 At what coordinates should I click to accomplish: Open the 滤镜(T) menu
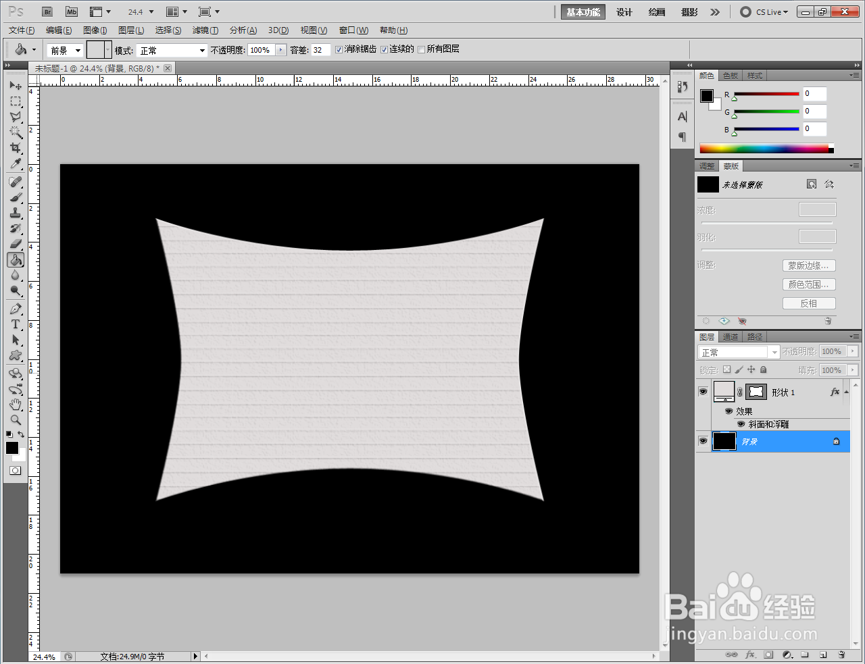[205, 30]
